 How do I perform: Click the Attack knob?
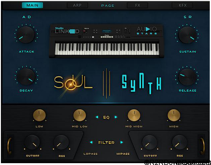[x=26, y=34]
